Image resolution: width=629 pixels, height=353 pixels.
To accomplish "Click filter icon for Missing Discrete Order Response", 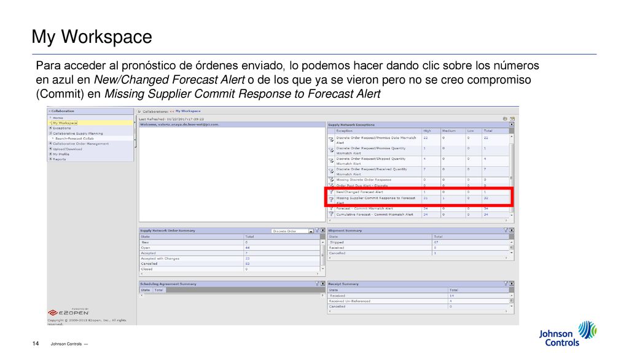I will (x=331, y=180).
